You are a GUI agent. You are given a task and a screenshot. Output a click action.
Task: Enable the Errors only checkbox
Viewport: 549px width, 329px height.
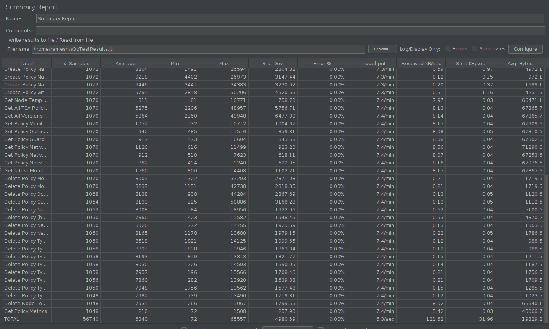coord(447,49)
